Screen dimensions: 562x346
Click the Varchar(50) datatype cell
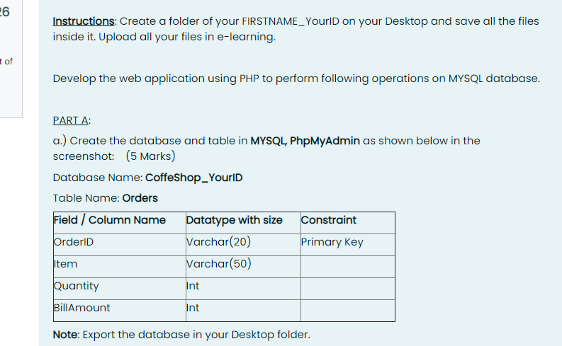tap(243, 267)
